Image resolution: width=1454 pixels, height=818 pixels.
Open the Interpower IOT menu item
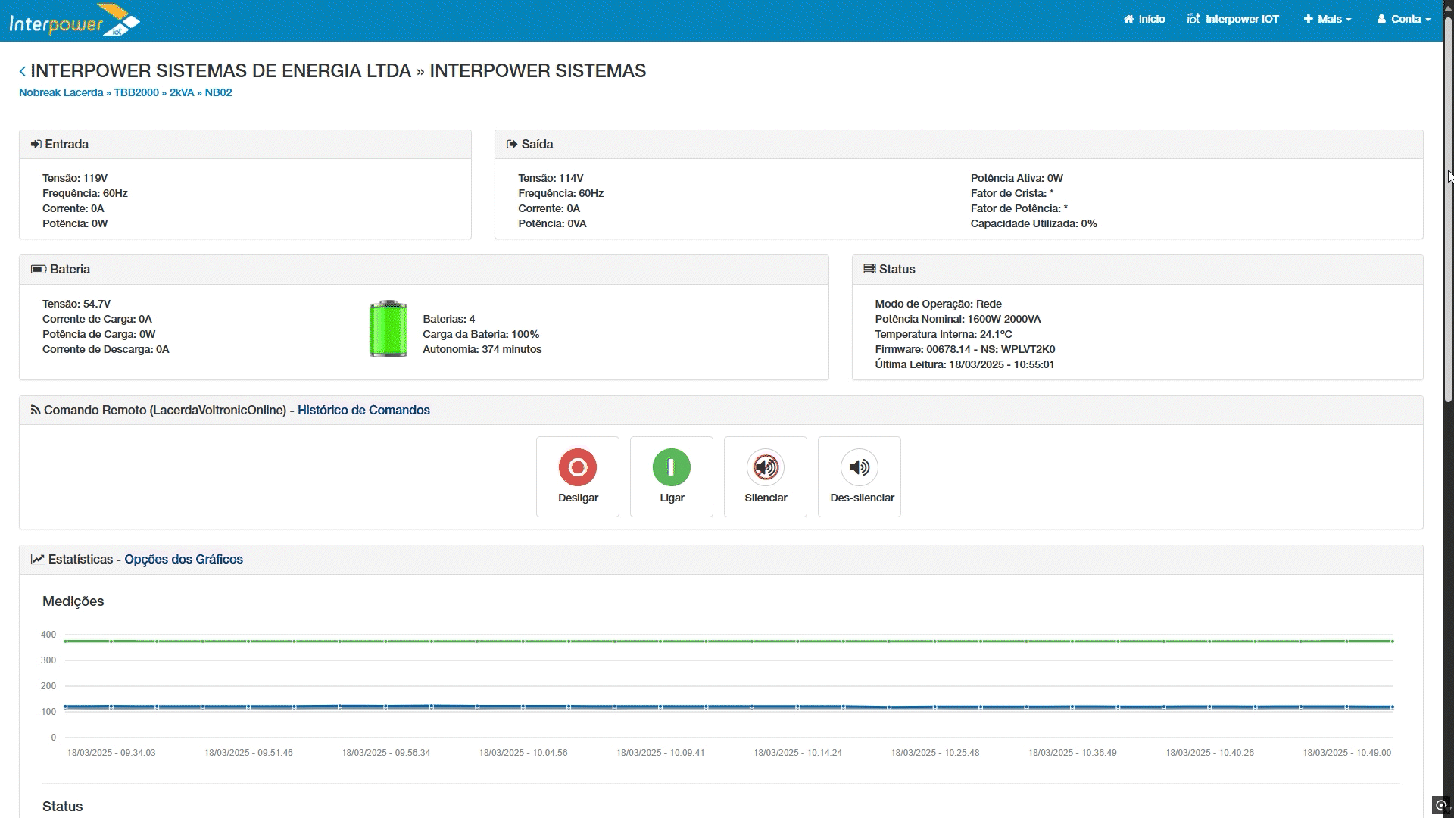pos(1233,19)
